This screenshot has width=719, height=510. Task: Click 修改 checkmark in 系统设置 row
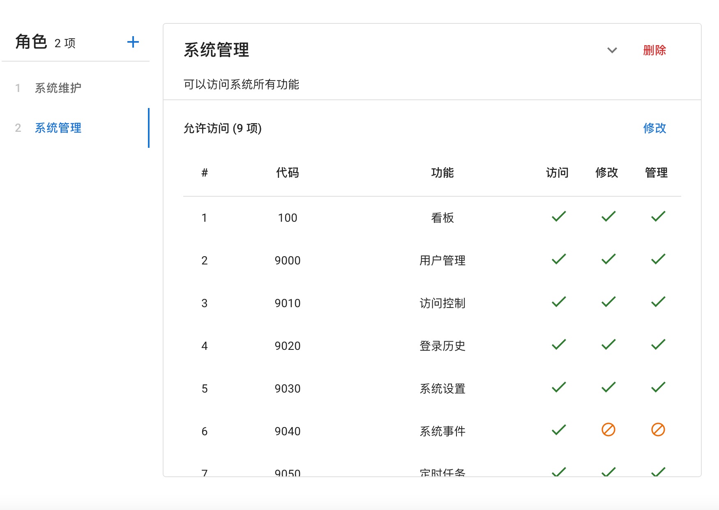point(608,387)
